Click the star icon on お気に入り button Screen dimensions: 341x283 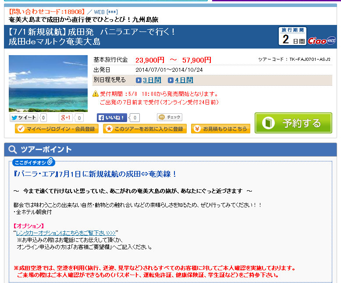pos(109,129)
